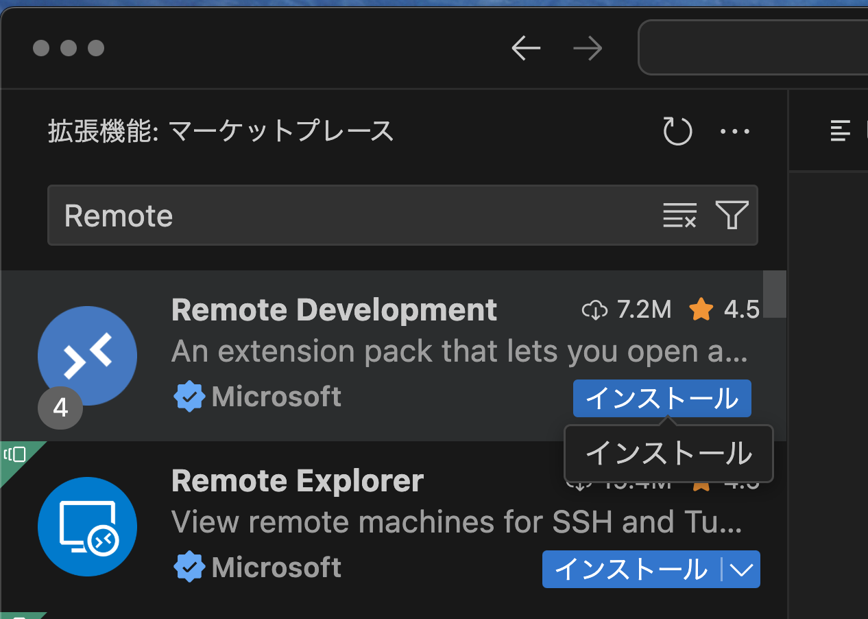The width and height of the screenshot is (868, 619).
Task: Clear the extension search results
Action: point(679,215)
